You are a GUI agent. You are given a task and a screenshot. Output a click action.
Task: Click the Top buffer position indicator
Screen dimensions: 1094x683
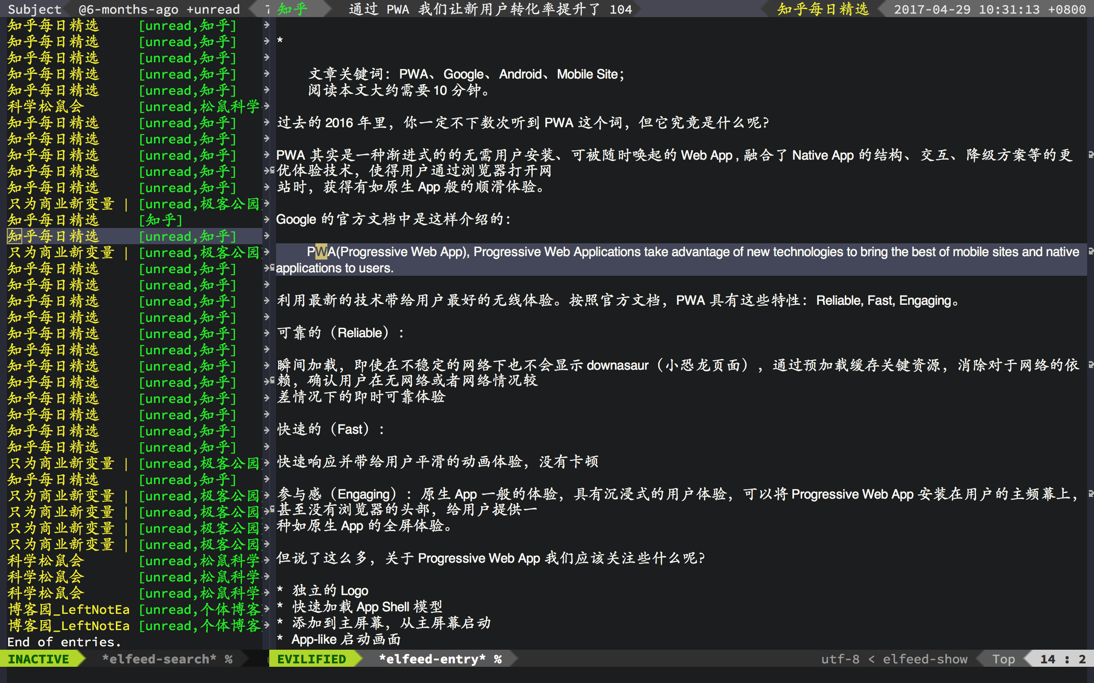1003,659
